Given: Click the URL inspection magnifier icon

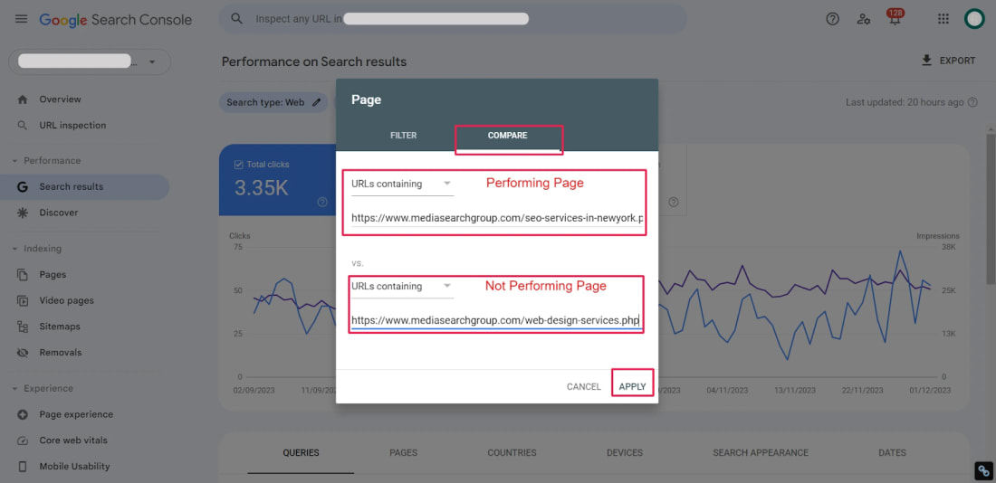Looking at the screenshot, I should coord(23,125).
